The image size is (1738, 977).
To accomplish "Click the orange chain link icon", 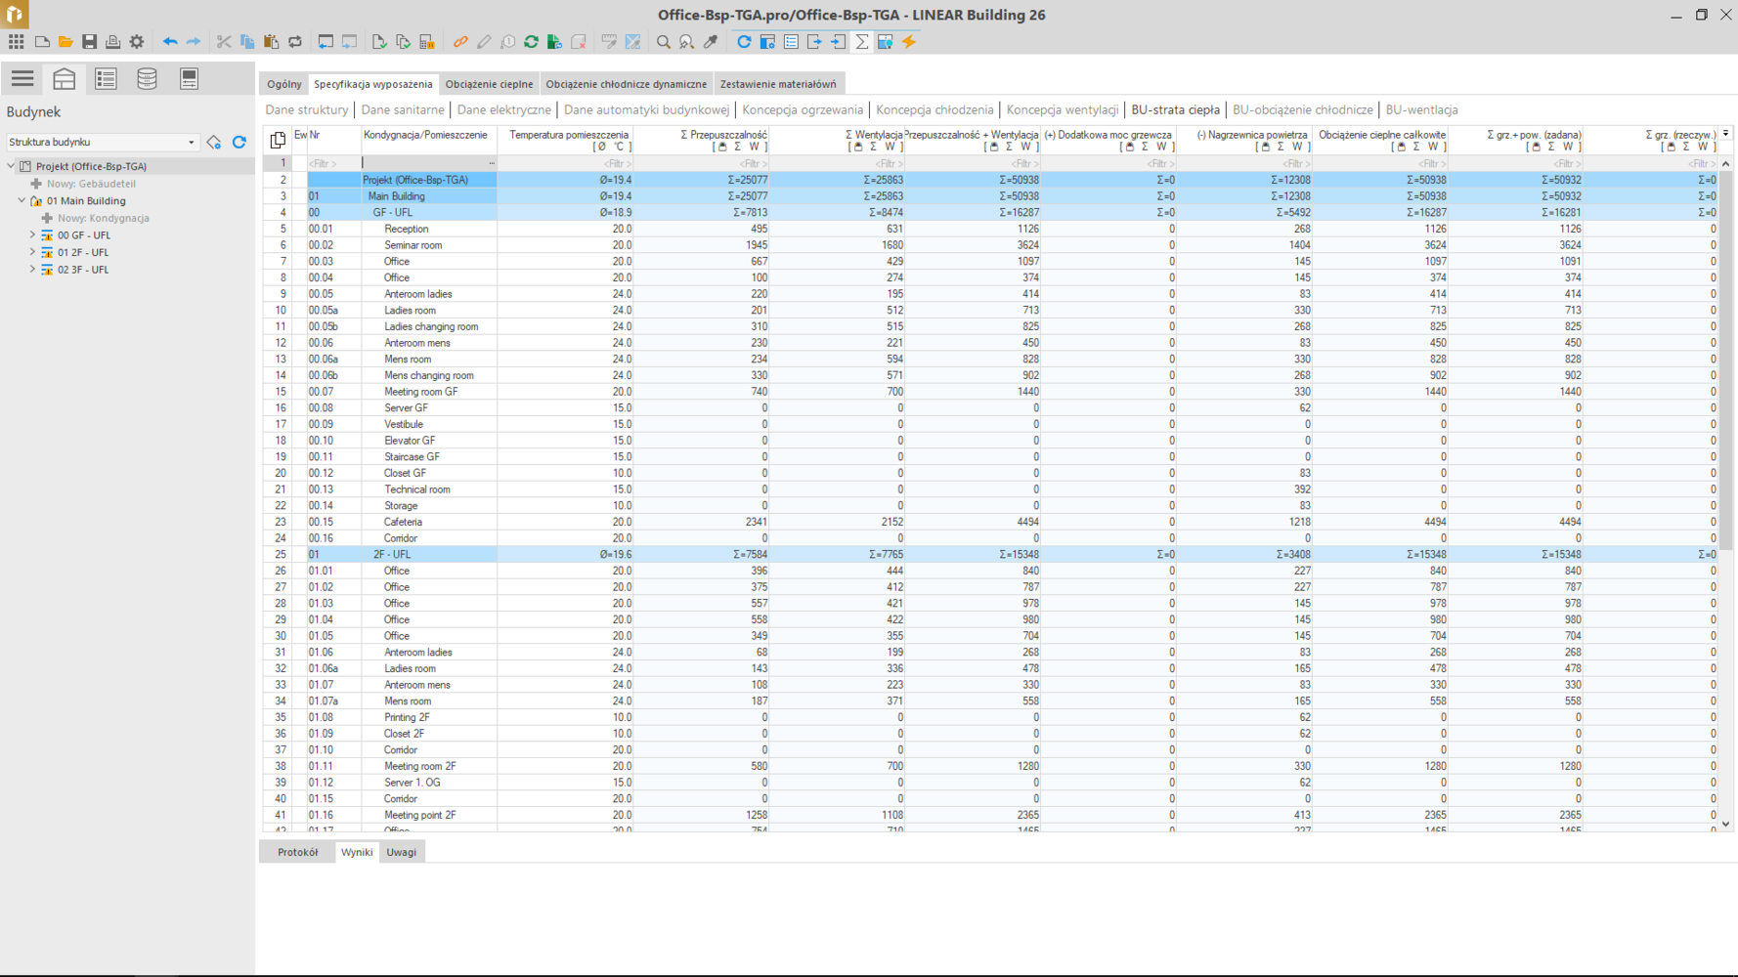I will (x=459, y=42).
